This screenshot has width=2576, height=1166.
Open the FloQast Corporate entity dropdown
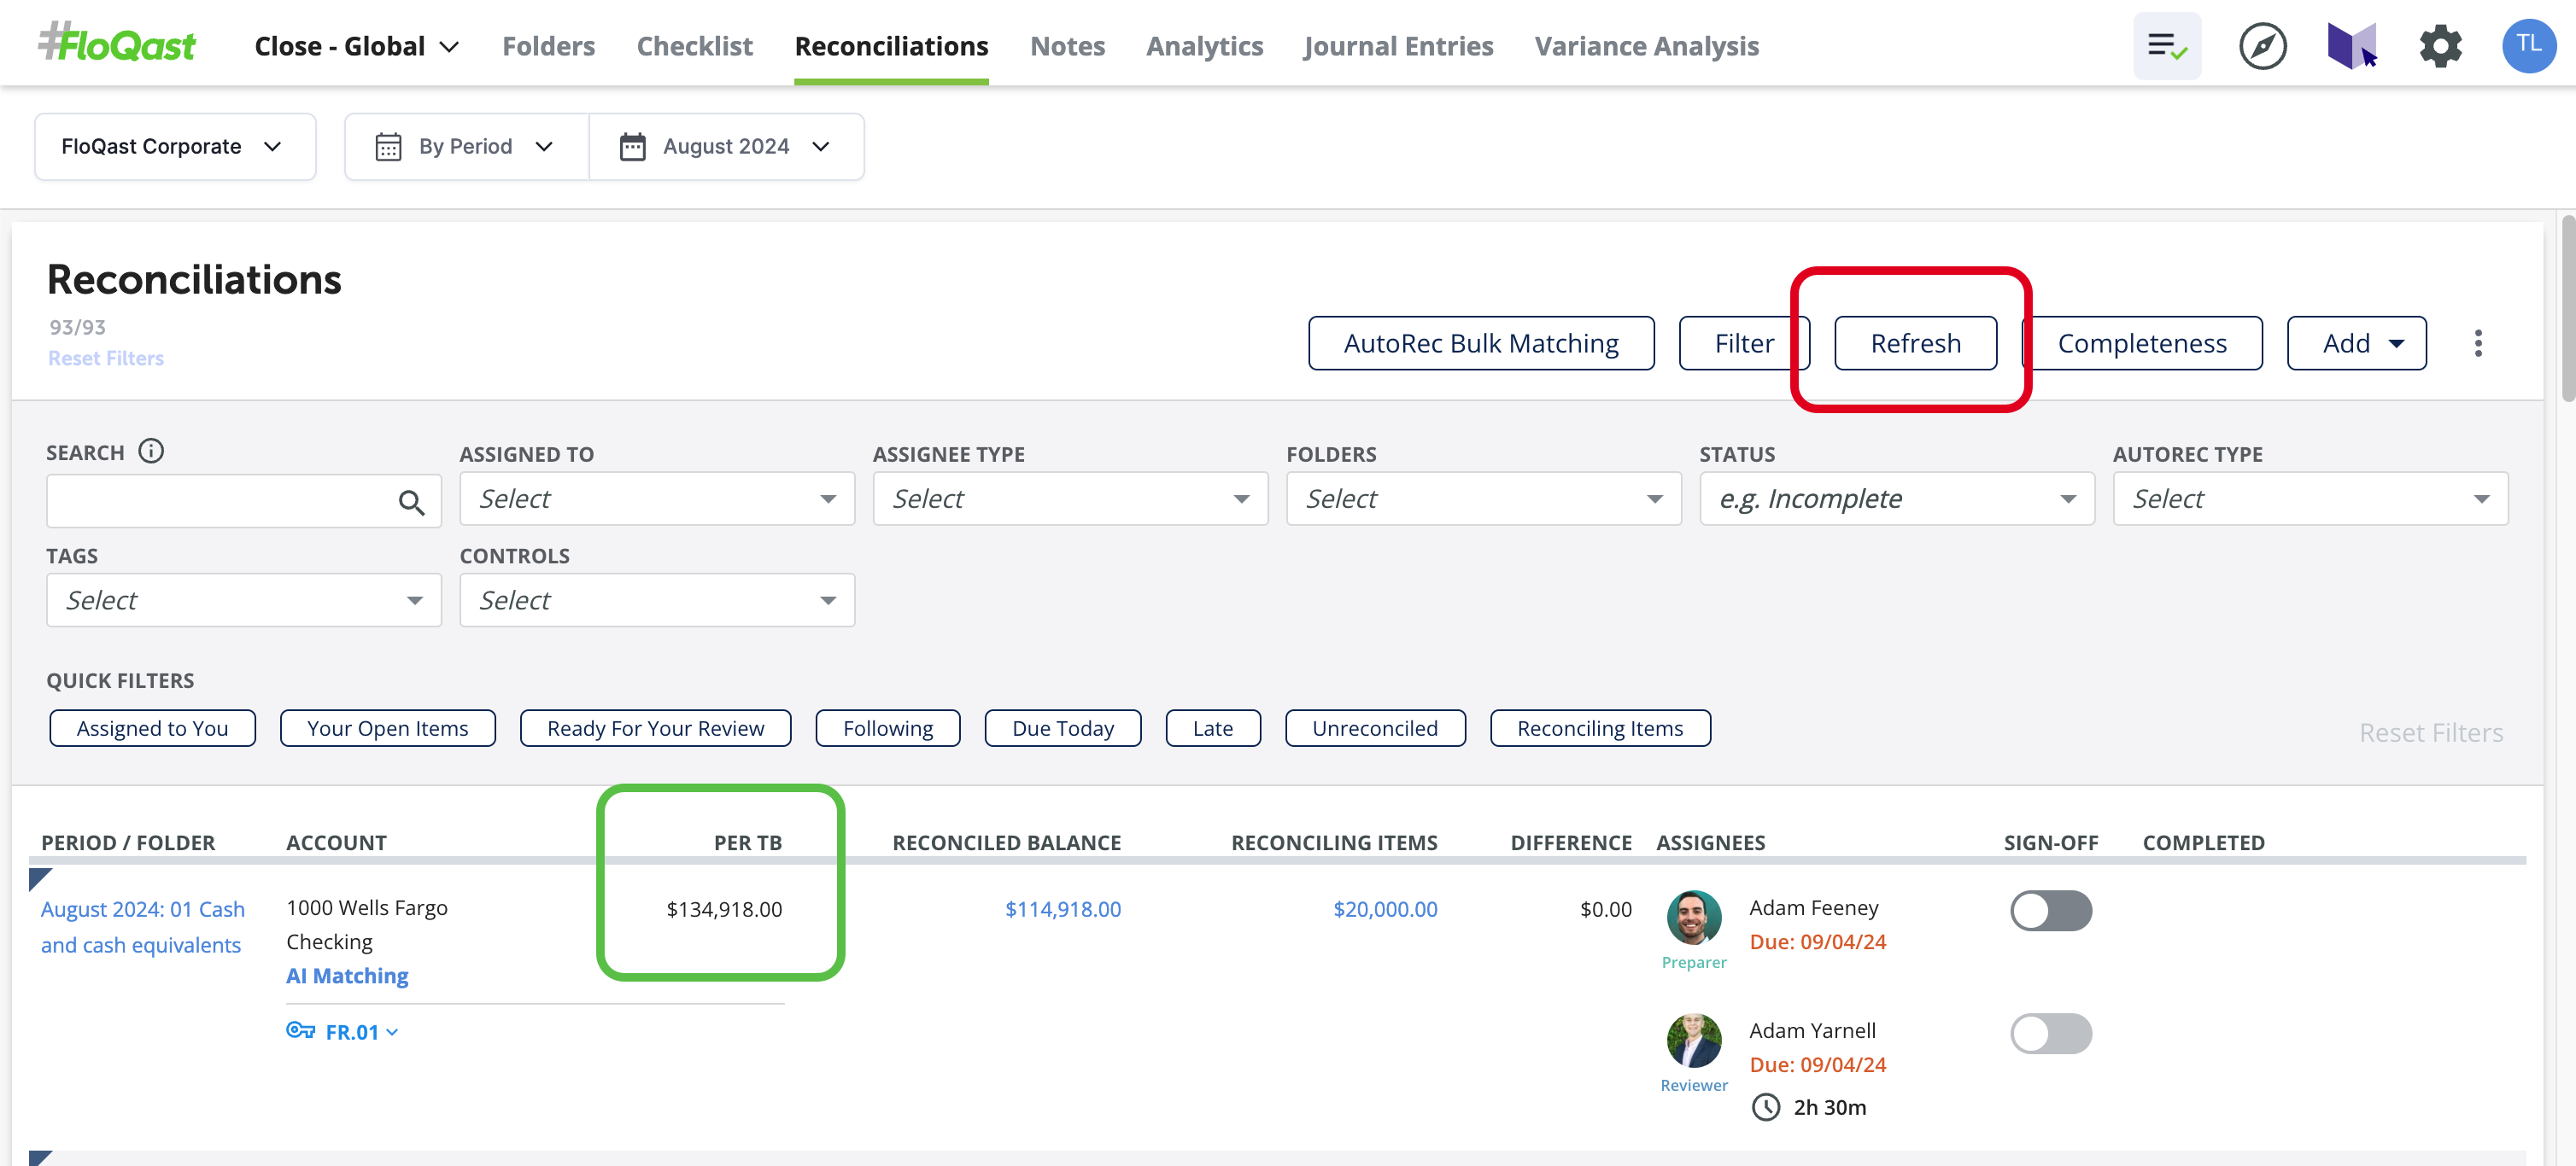click(175, 146)
